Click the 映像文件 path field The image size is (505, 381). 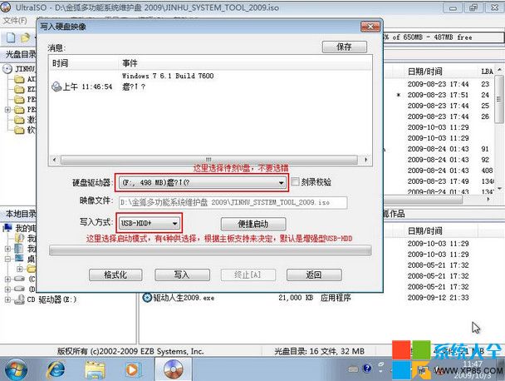point(233,203)
